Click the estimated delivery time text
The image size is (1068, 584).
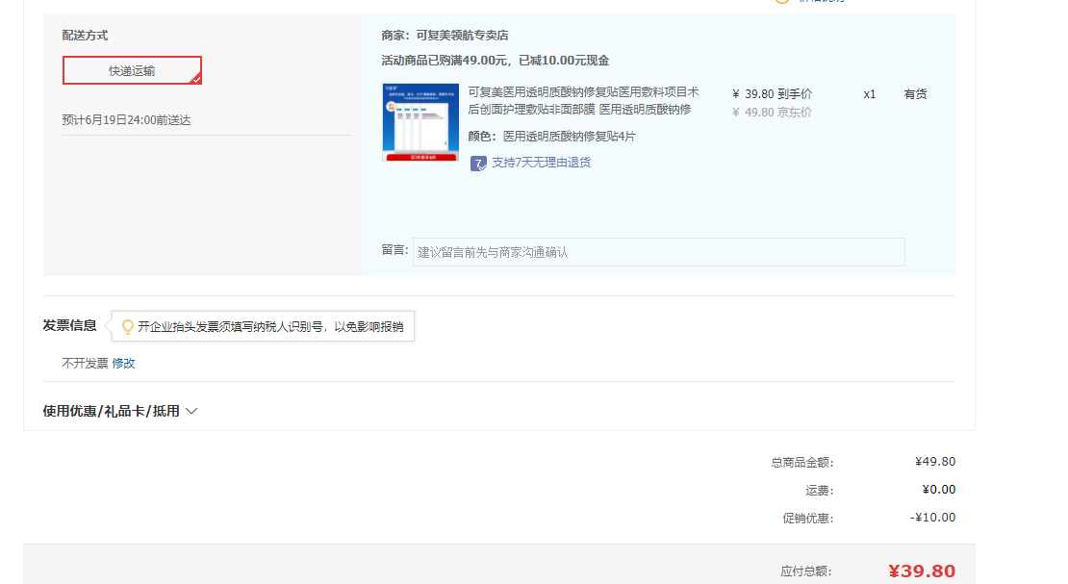click(126, 120)
